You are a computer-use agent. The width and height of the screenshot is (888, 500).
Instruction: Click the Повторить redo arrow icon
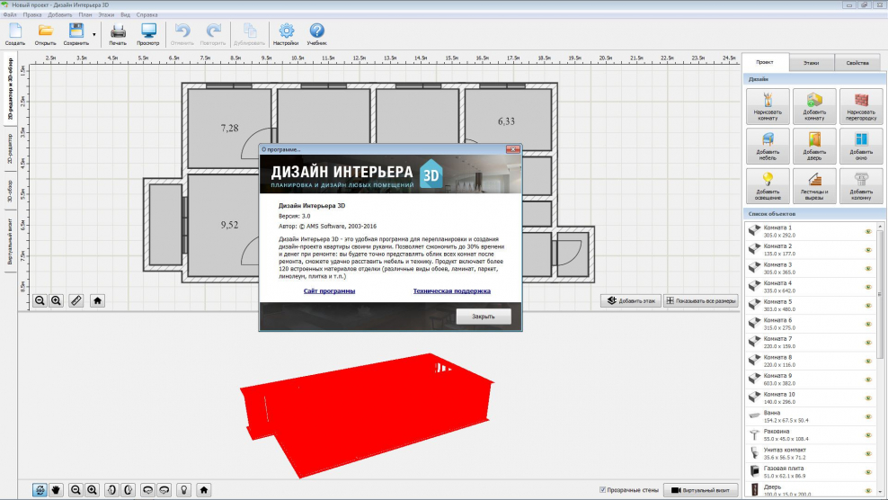(213, 34)
